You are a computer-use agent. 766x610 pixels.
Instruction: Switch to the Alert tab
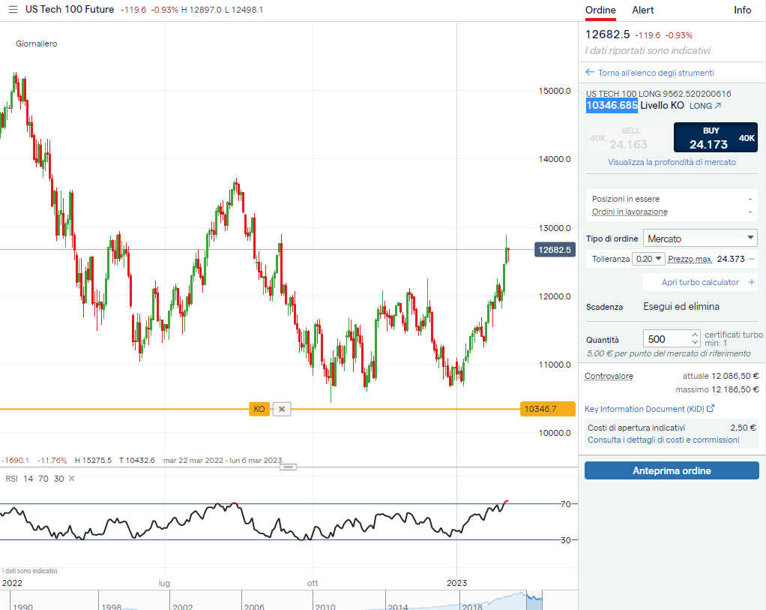(642, 10)
